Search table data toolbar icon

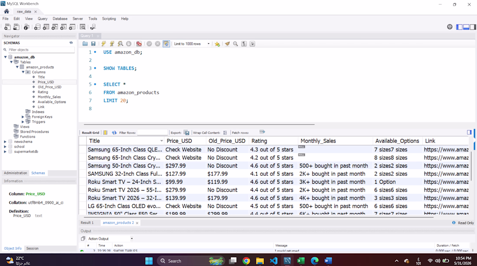coord(82,27)
